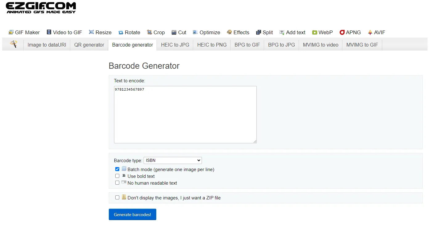
Task: Switch to HEIC to JPG tab
Action: coord(175,45)
